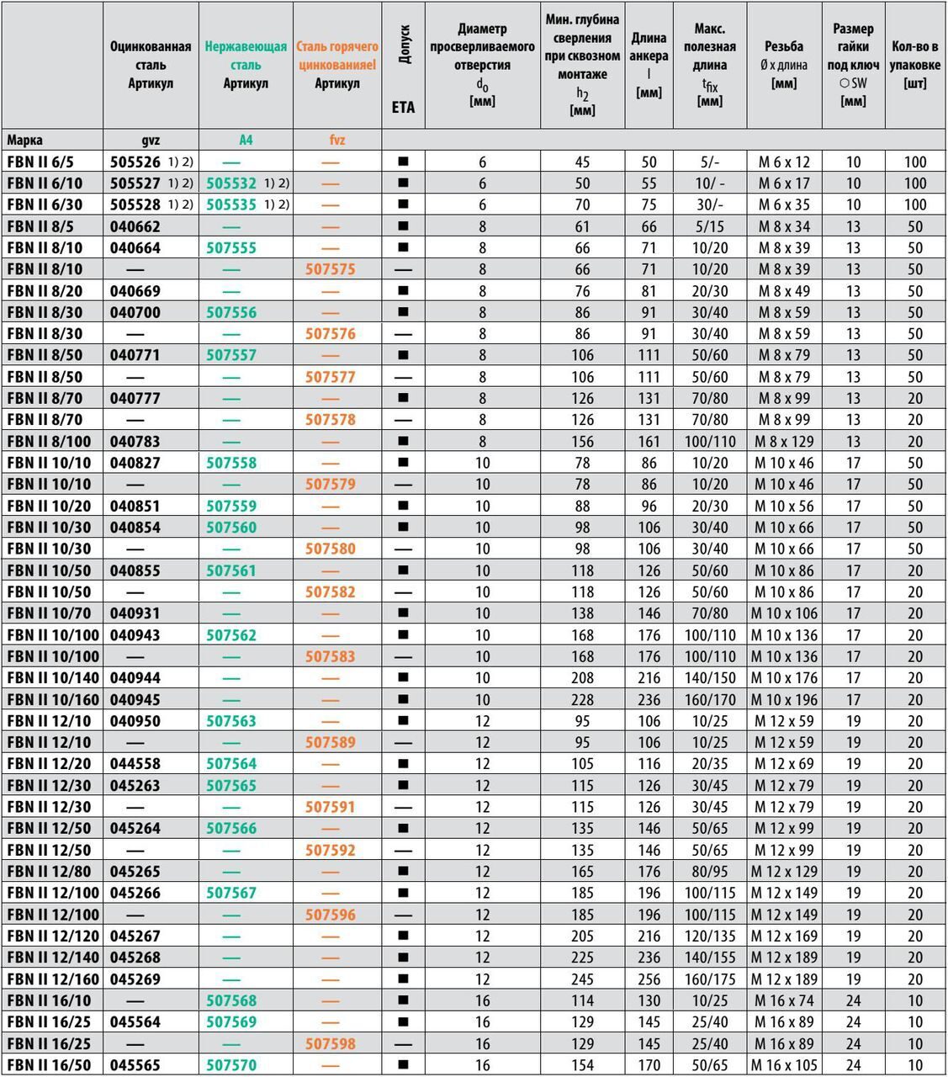Viewport: 948px width, 1077px height.
Task: Click the ETA approval square in FBN II 6/5 row
Action: pyautogui.click(x=403, y=162)
